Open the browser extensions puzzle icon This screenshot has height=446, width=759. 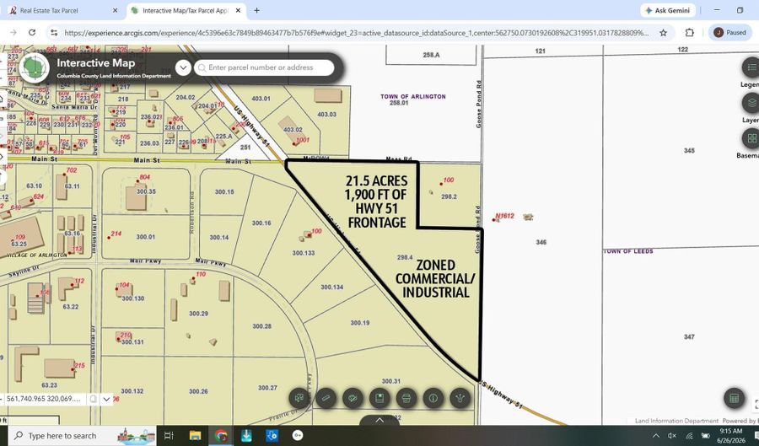[689, 32]
